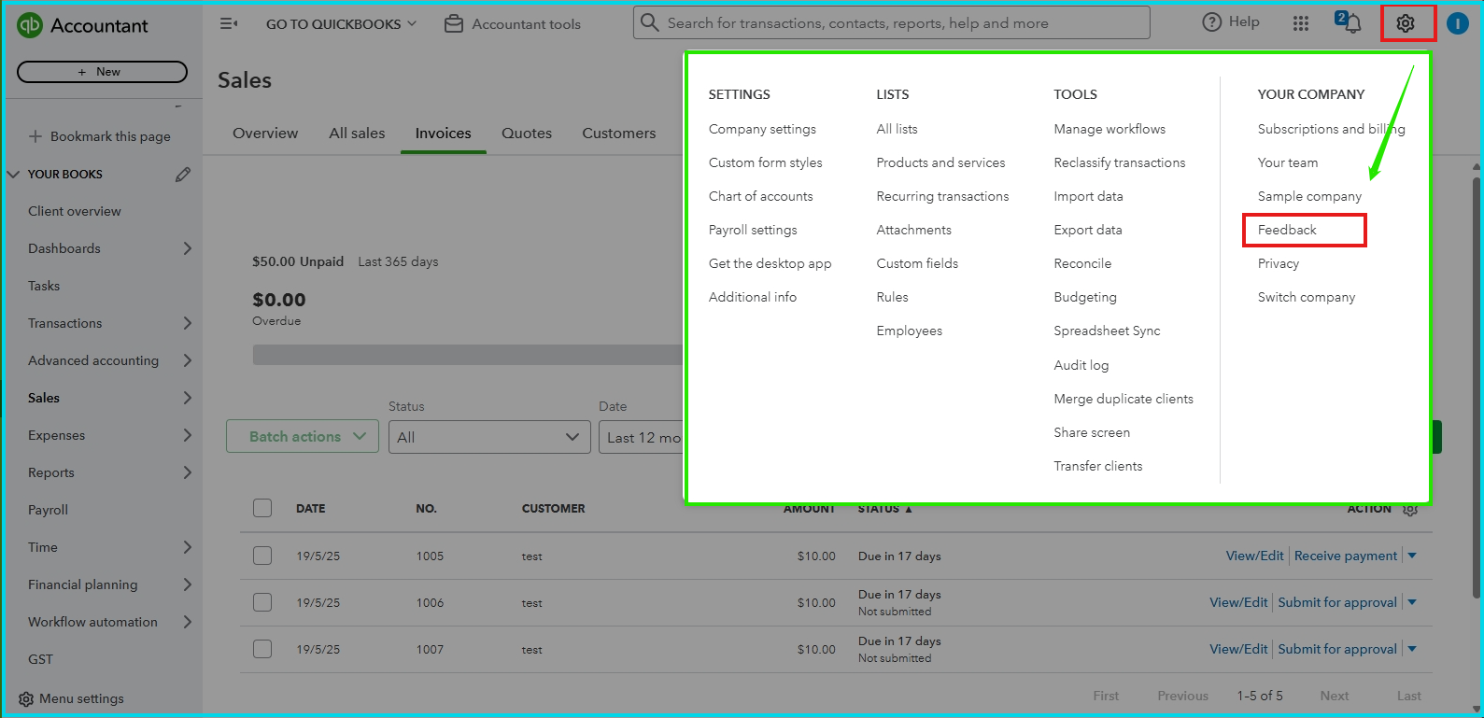Open Reconcile from Tools menu
The width and height of the screenshot is (1484, 718).
(1082, 263)
